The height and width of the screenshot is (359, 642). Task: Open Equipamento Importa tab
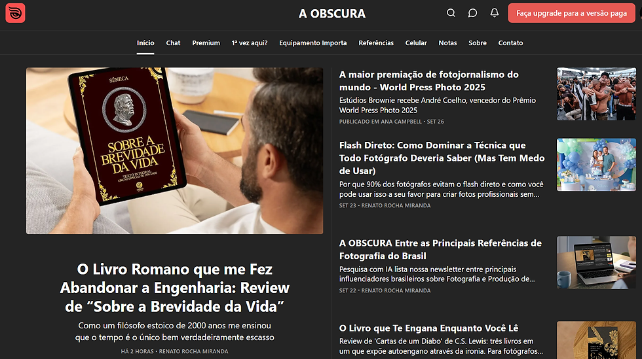click(313, 43)
